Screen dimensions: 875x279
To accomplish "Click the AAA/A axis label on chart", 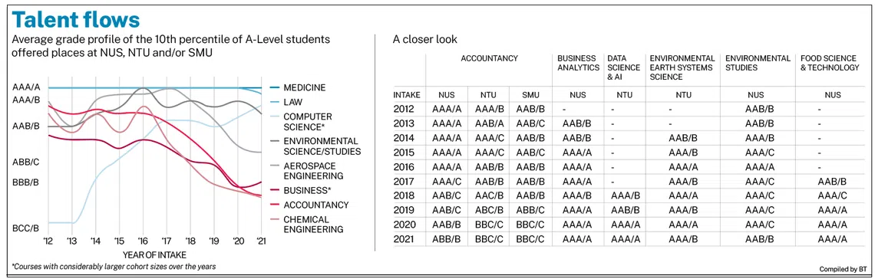I will (26, 88).
